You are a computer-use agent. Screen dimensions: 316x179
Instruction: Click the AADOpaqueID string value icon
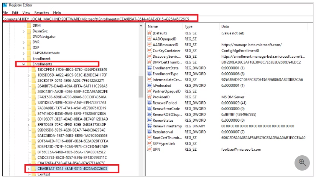click(150, 39)
